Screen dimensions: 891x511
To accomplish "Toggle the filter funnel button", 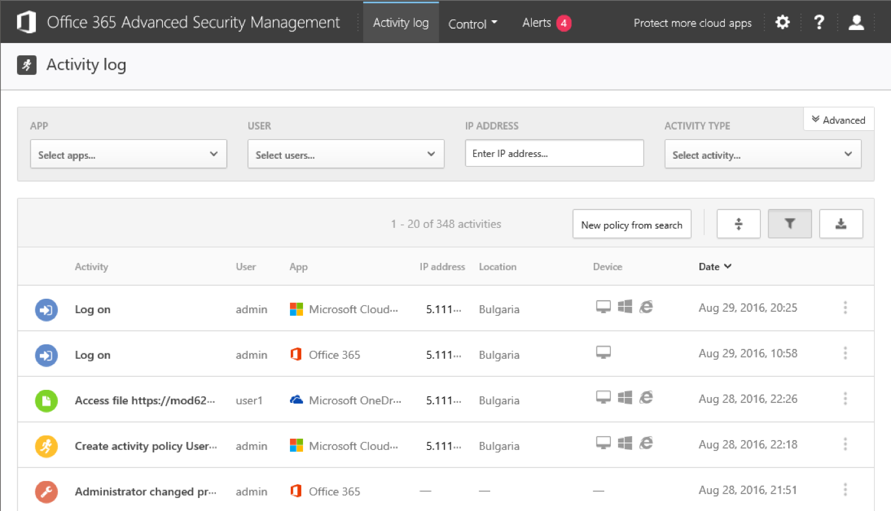I will (789, 223).
